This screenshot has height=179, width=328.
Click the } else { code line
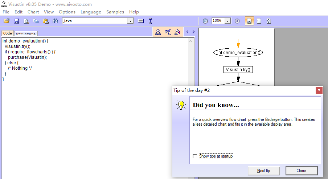[12, 63]
